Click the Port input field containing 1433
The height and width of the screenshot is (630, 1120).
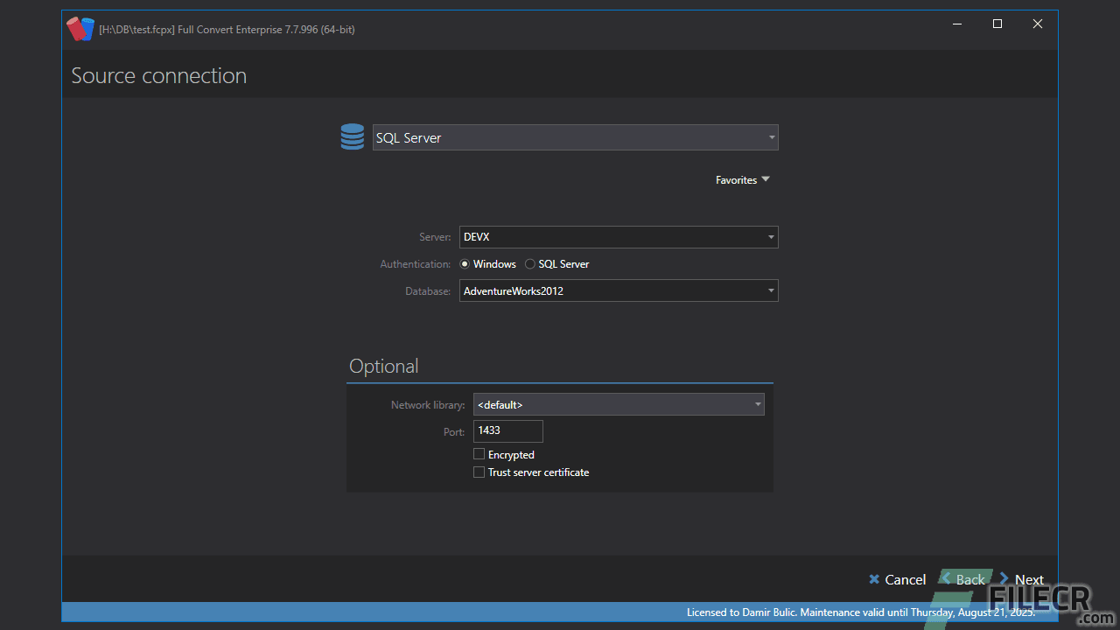[x=507, y=430]
